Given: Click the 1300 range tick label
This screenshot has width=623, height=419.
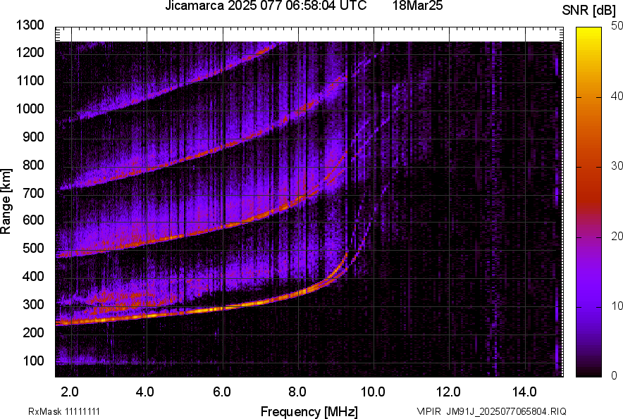Looking at the screenshot, I should point(30,25).
